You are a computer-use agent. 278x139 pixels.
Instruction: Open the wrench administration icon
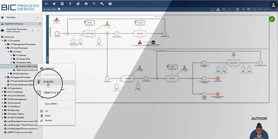102,4
